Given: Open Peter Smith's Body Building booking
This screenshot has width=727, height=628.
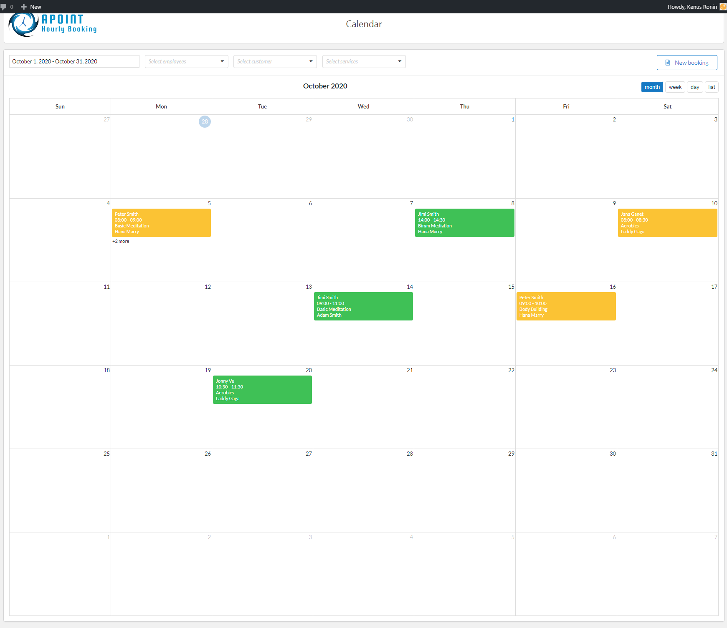Looking at the screenshot, I should click(x=566, y=306).
